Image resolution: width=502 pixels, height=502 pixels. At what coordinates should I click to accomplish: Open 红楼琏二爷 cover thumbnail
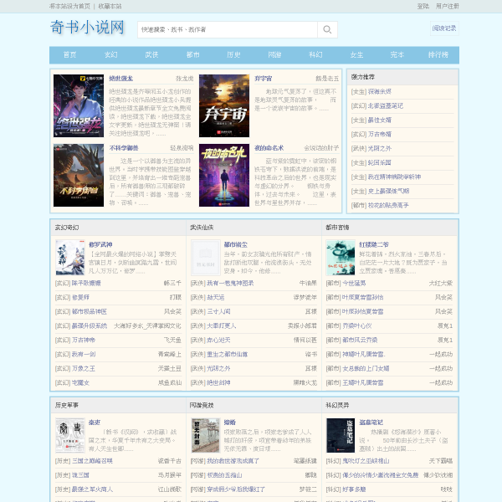click(341, 258)
